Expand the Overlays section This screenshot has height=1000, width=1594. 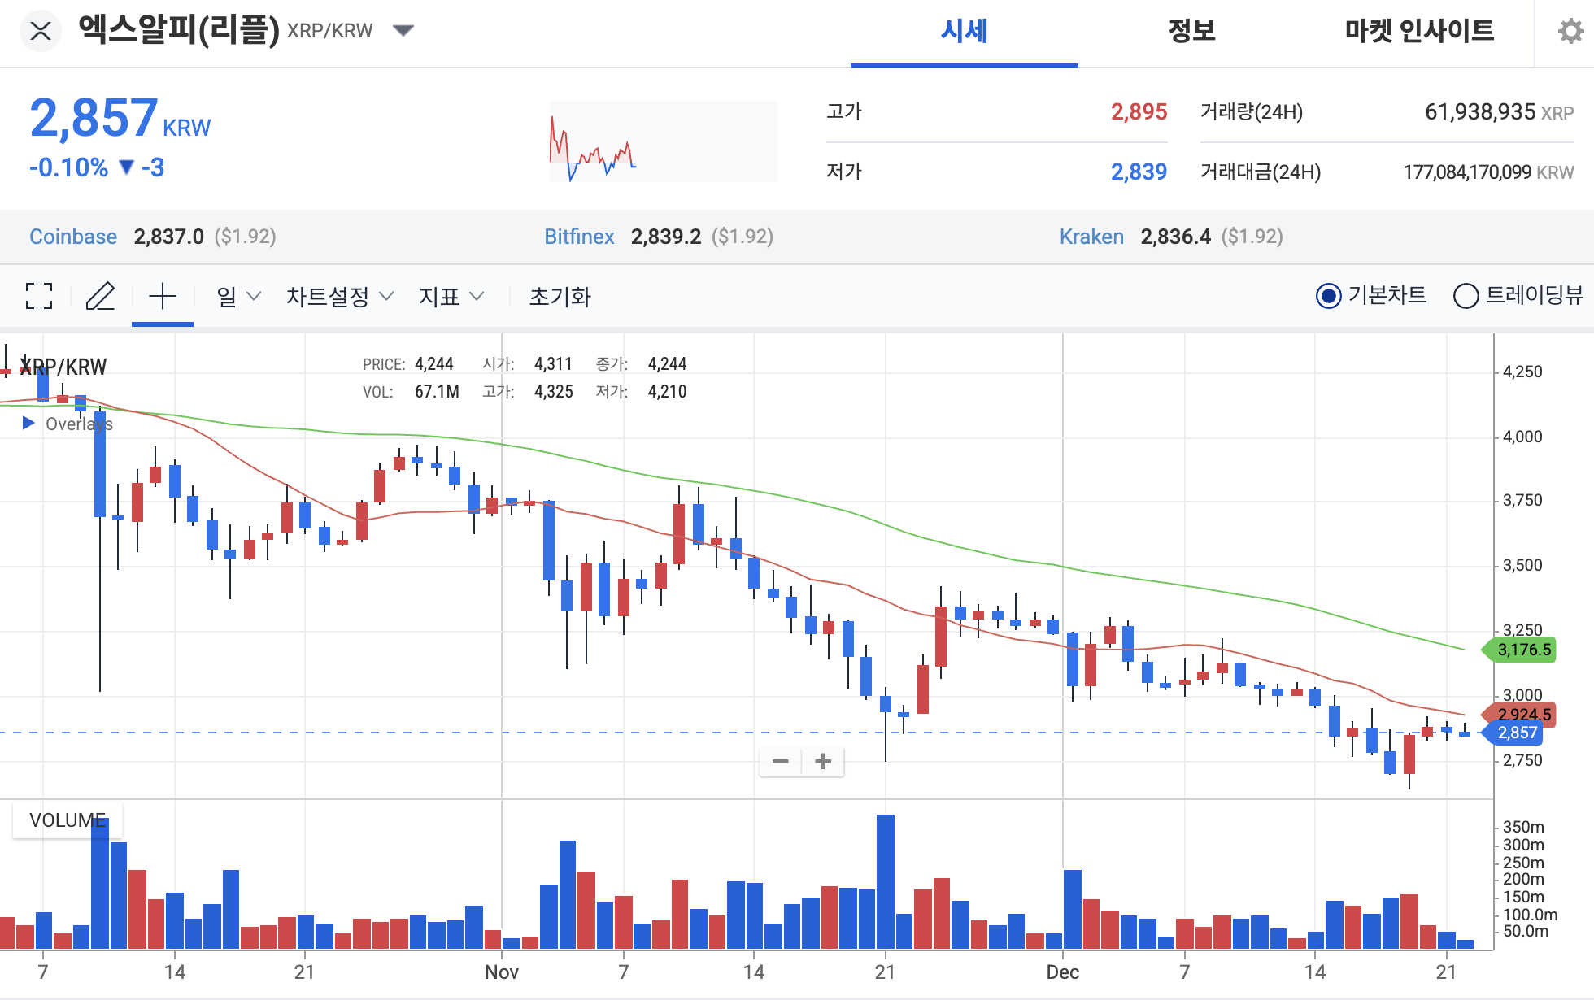coord(28,423)
